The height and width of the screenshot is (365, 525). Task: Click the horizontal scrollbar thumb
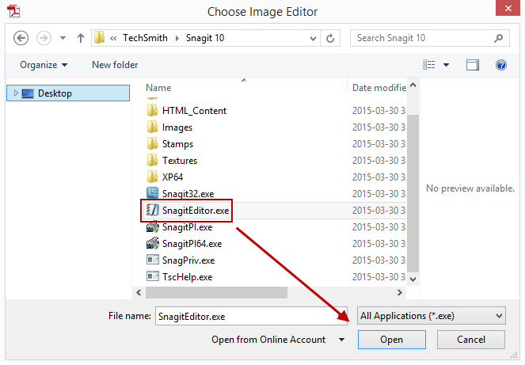tap(216, 292)
